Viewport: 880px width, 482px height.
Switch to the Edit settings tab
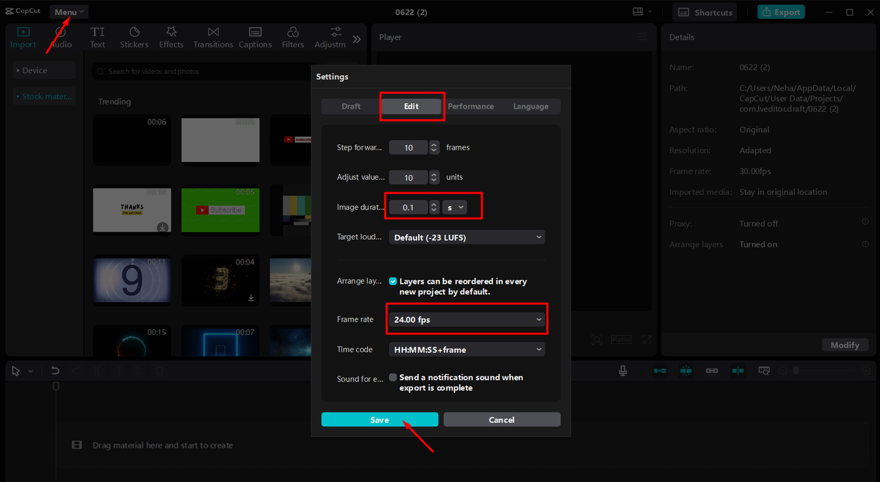pyautogui.click(x=411, y=106)
